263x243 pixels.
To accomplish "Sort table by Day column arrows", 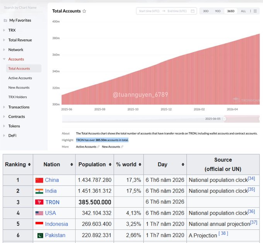I will [x=183, y=165].
